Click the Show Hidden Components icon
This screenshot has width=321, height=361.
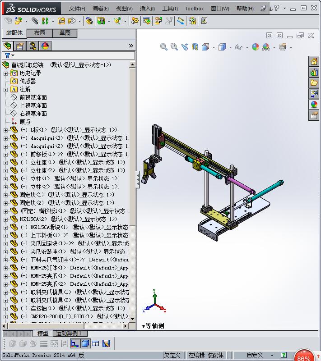tap(89, 21)
